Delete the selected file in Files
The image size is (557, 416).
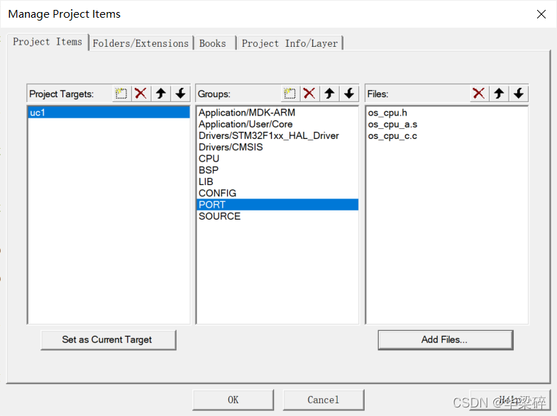coord(479,94)
